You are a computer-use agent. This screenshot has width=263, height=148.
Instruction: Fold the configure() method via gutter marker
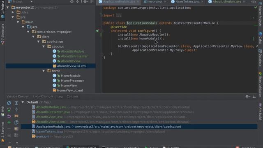click(102, 31)
